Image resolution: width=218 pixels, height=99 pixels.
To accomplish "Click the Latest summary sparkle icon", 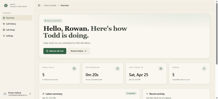I will [x=43, y=94].
